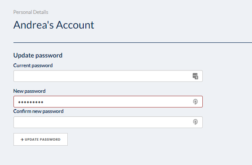Submit the form with UPDATE PASSWORD button
This screenshot has width=252, height=165.
click(40, 139)
